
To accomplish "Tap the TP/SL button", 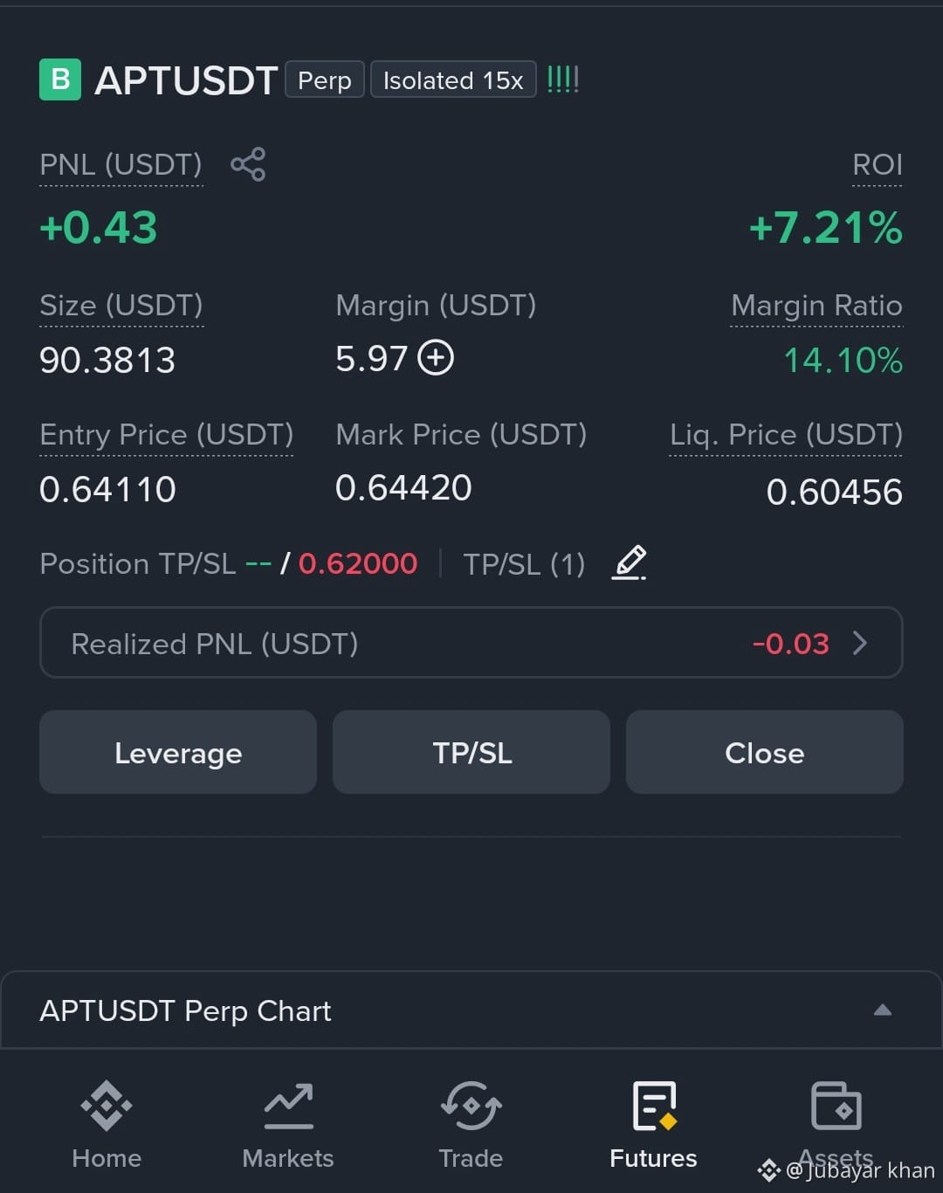I will pos(471,752).
